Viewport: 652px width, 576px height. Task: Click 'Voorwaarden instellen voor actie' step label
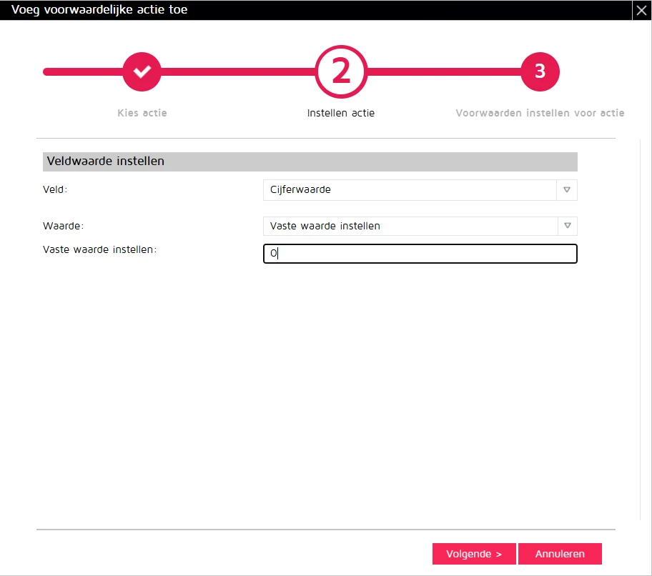pos(540,113)
